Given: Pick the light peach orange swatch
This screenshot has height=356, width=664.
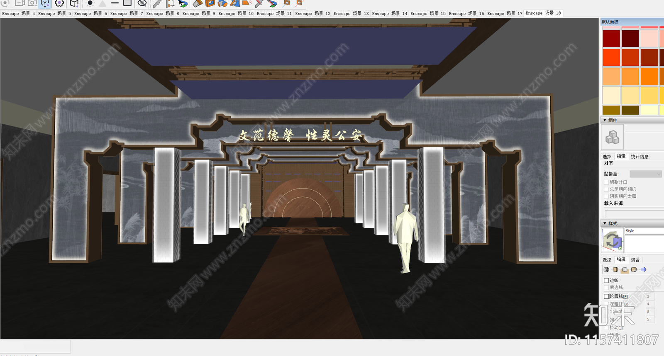Looking at the screenshot, I should (x=611, y=76).
